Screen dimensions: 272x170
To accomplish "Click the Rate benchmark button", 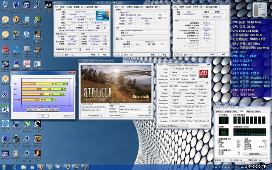I will (x=94, y=116).
